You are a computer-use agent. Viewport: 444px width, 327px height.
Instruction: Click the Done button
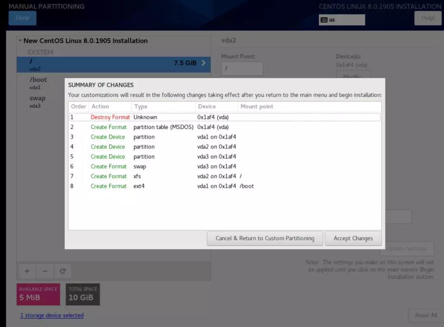tap(22, 18)
